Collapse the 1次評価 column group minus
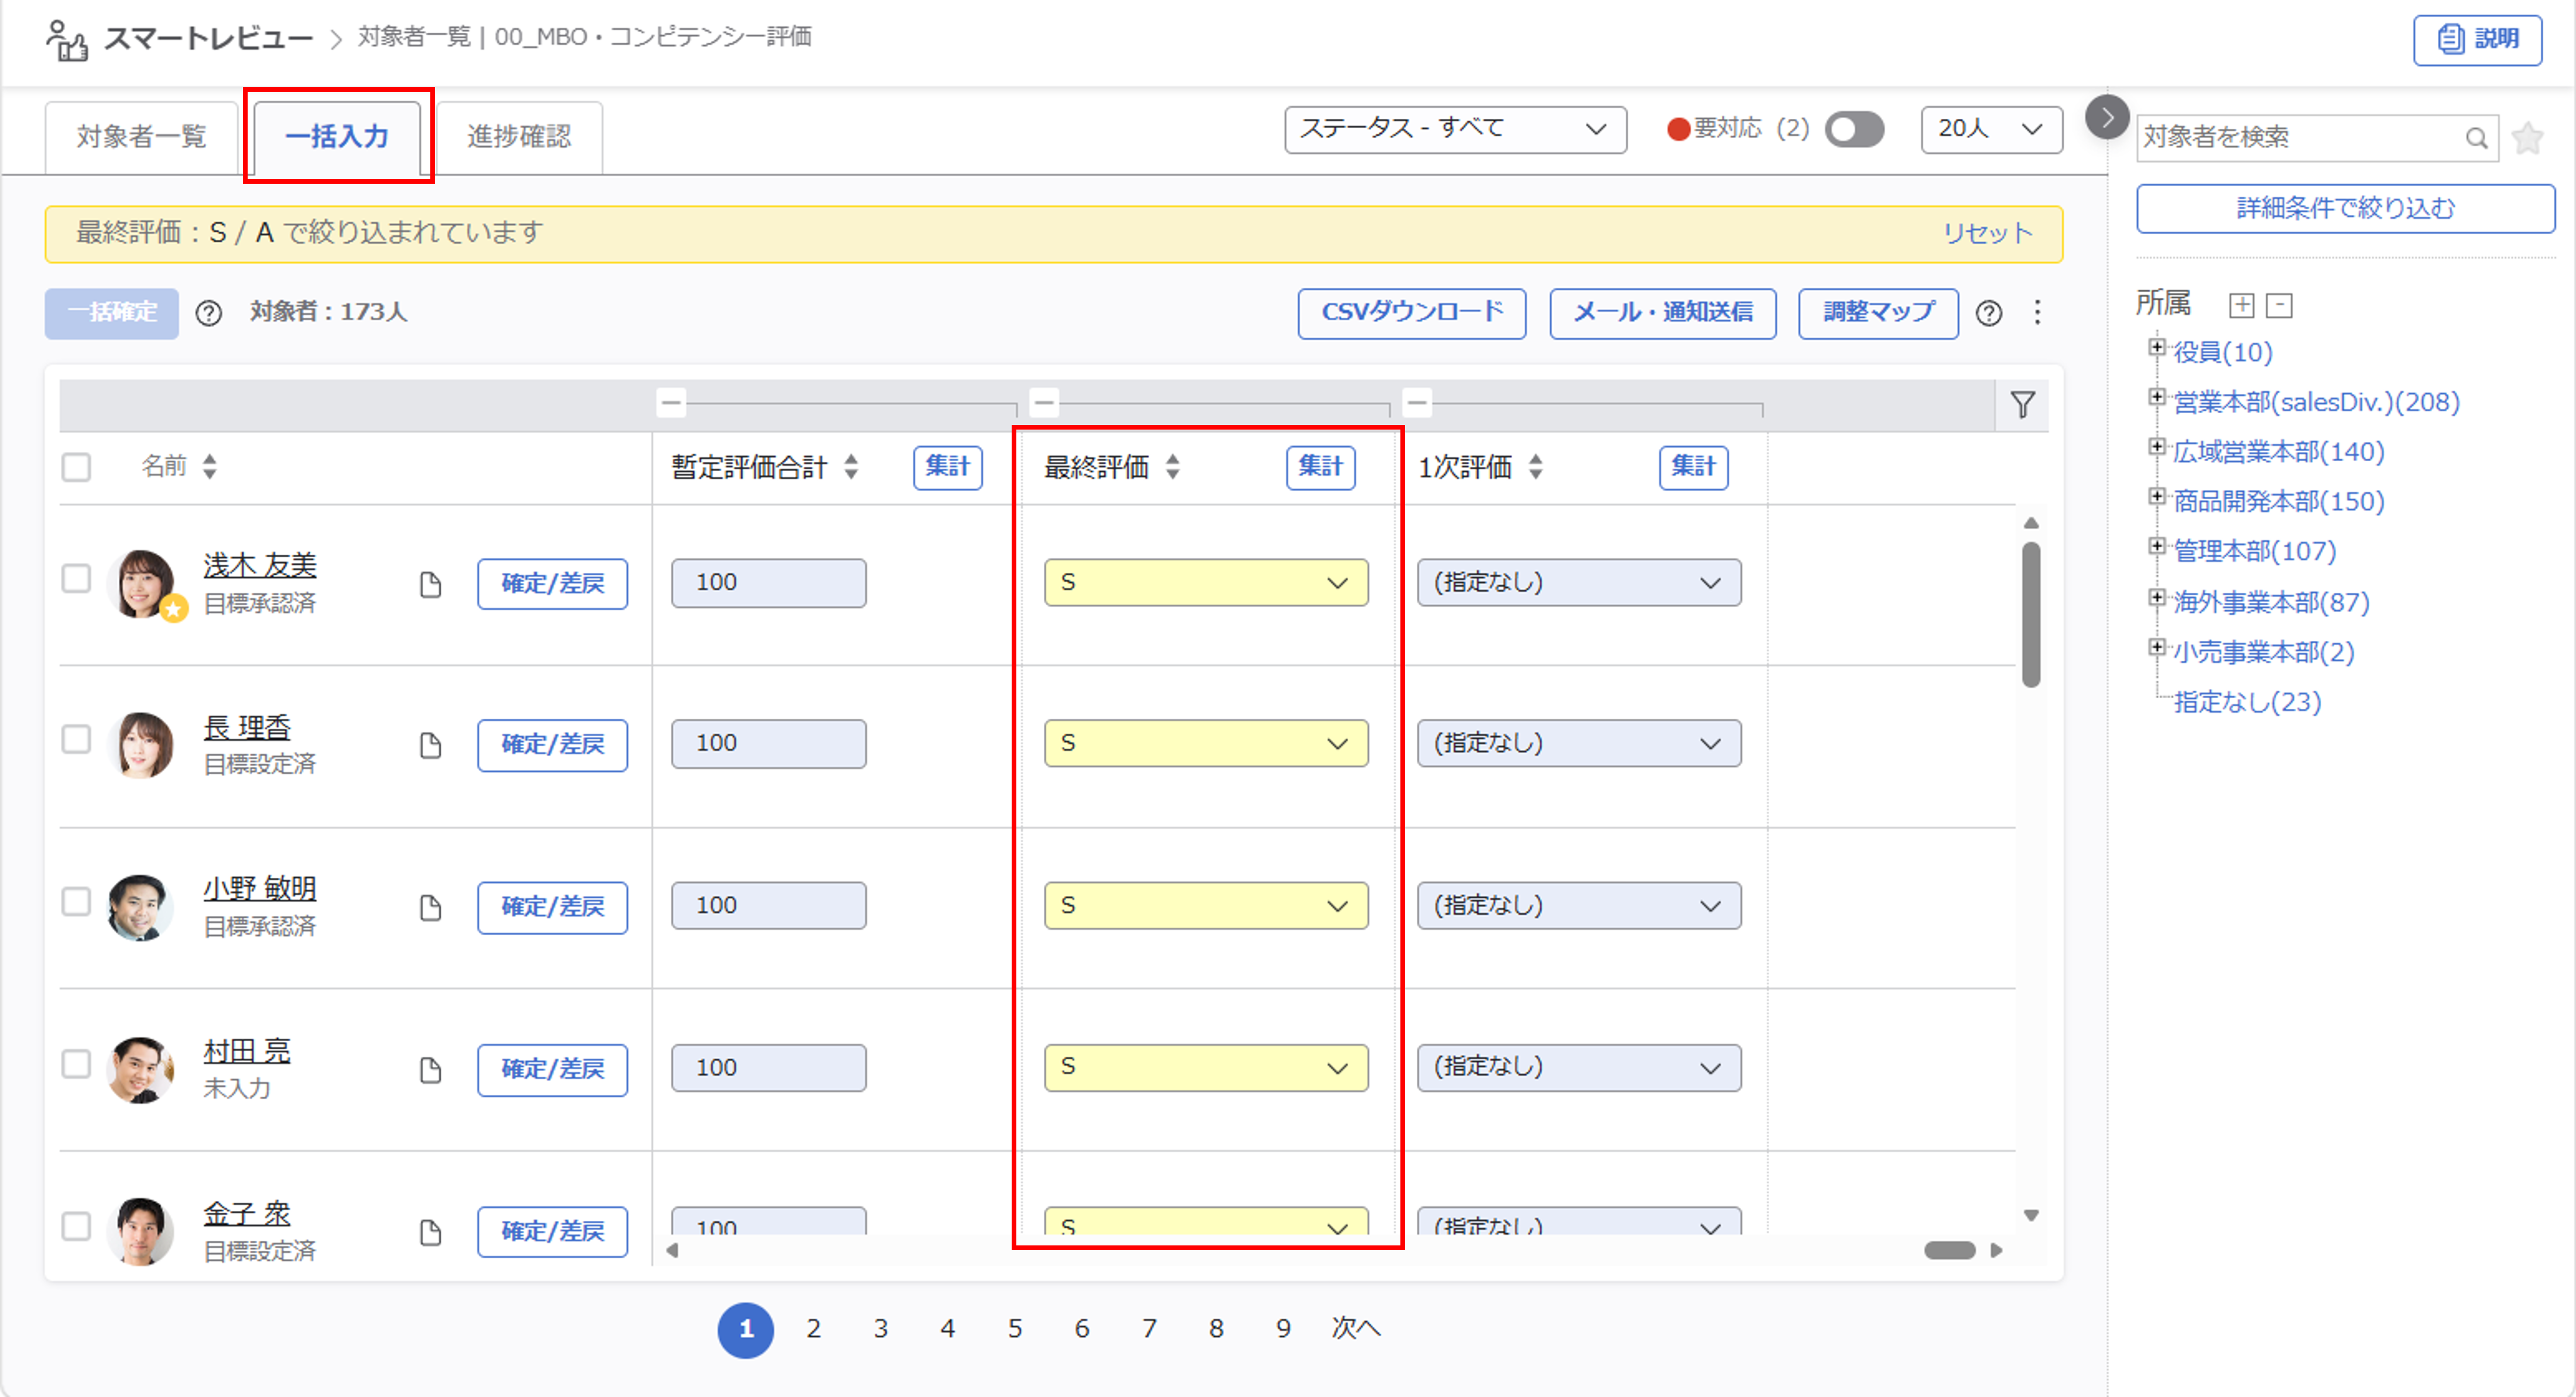 1417,403
